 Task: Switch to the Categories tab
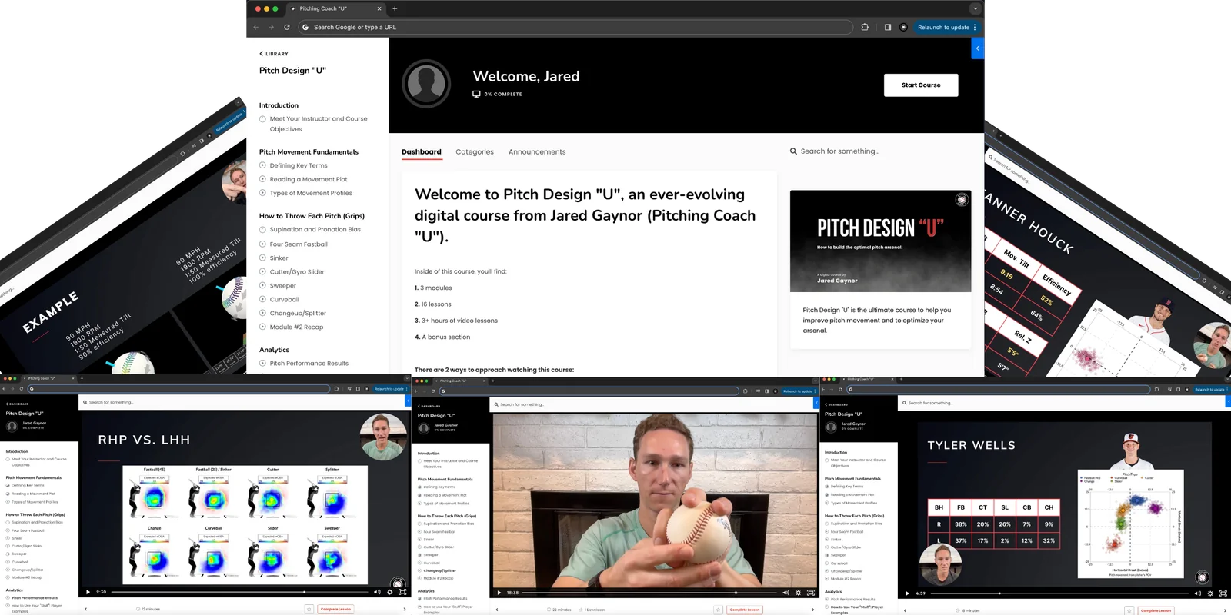(x=475, y=151)
